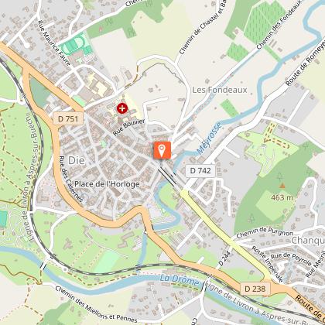Click the La Drôme river label
The image size is (325, 325).
click(180, 281)
